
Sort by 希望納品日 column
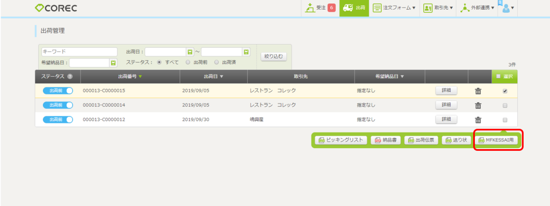389,76
